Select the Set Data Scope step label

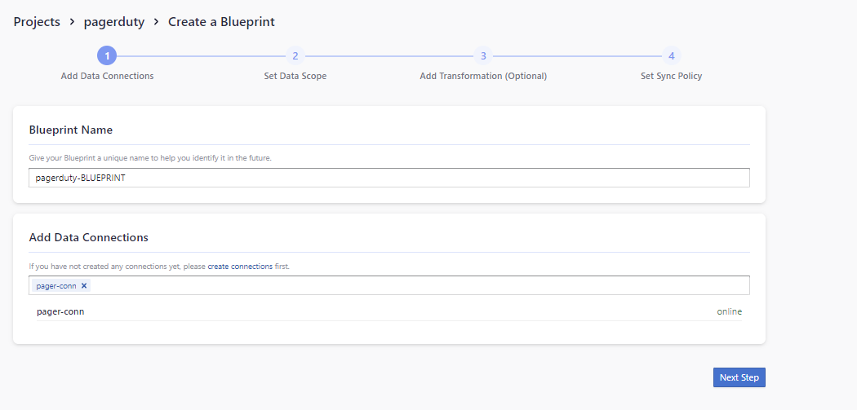coord(295,76)
